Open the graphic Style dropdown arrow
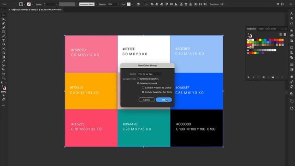This screenshot has width=295, height=166. tap(132, 4)
